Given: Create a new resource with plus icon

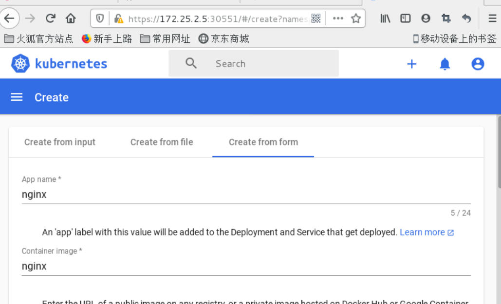Looking at the screenshot, I should pyautogui.click(x=412, y=64).
